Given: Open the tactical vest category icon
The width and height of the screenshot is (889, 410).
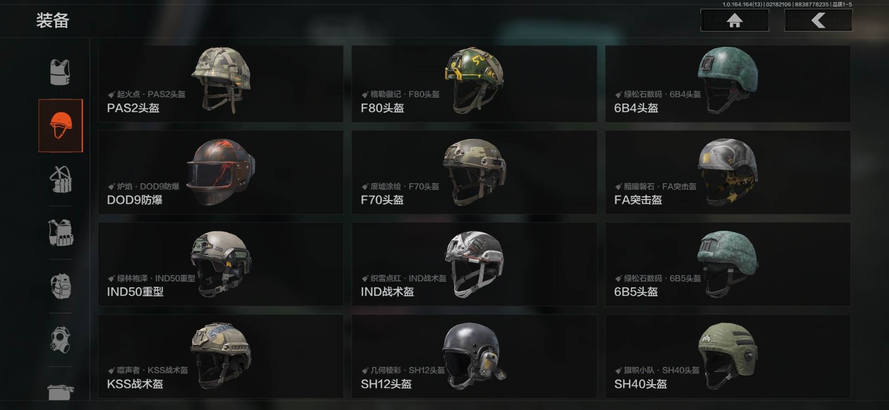Looking at the screenshot, I should point(61,233).
